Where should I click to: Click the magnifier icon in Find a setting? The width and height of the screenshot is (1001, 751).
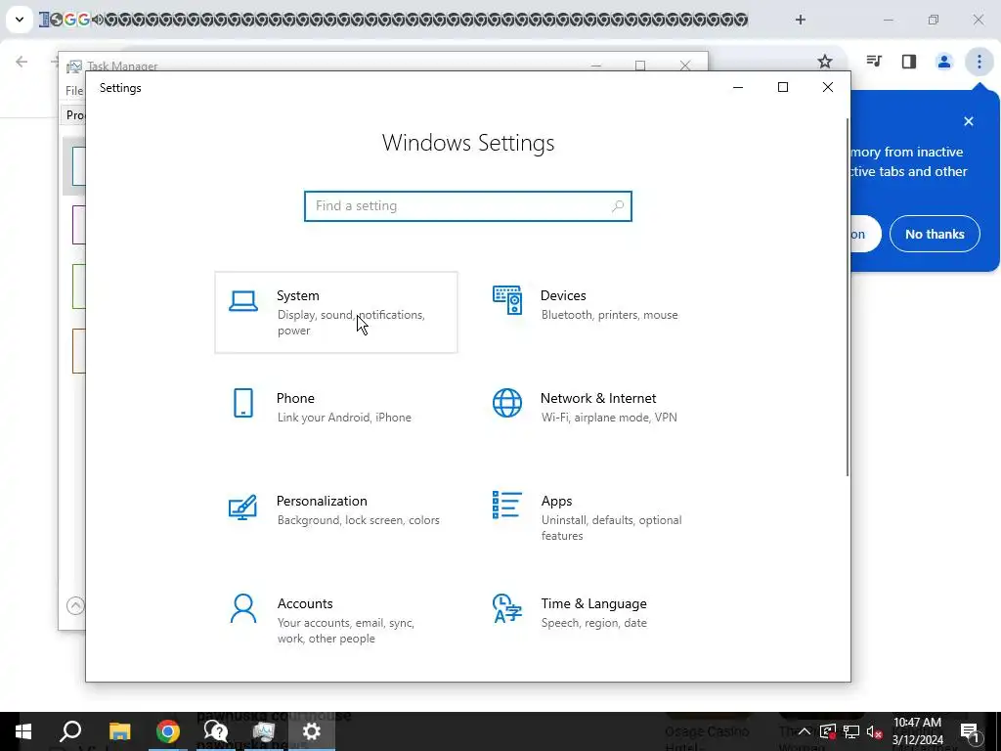point(618,206)
